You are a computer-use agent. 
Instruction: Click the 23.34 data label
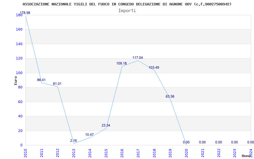coord(106,125)
